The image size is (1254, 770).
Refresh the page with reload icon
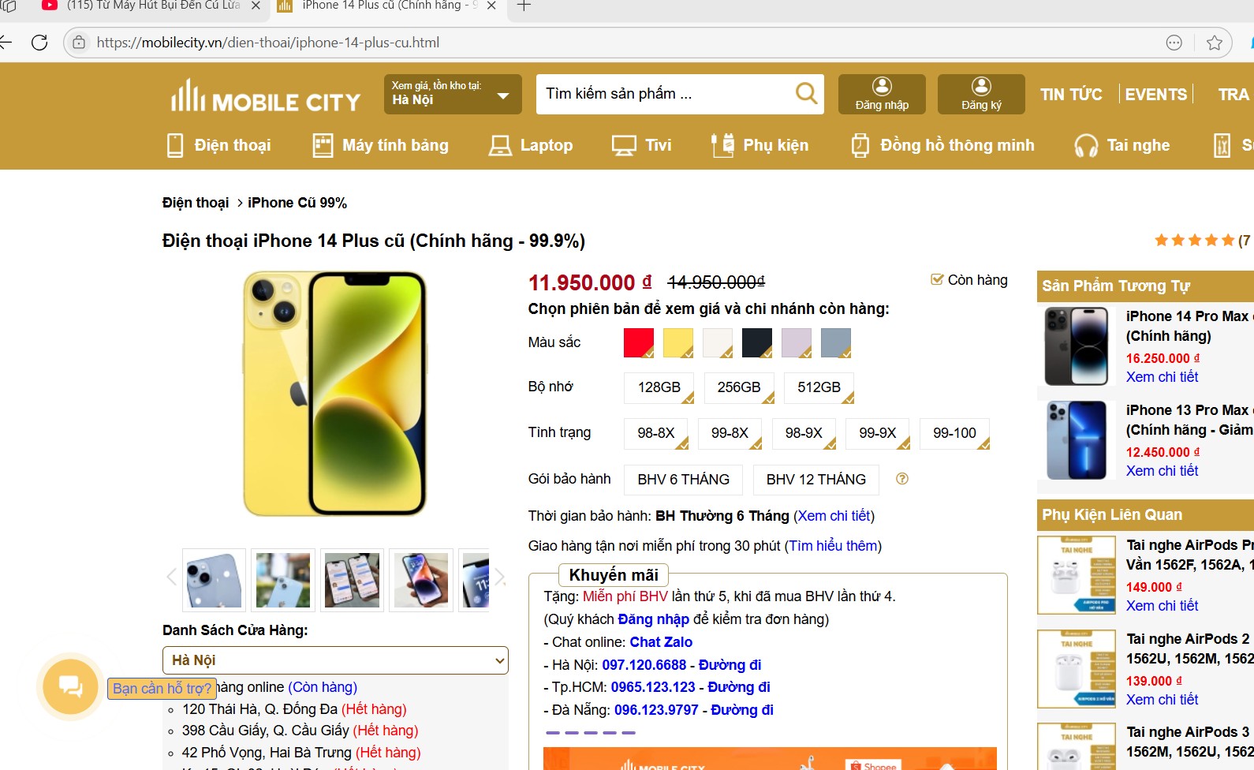tap(39, 43)
